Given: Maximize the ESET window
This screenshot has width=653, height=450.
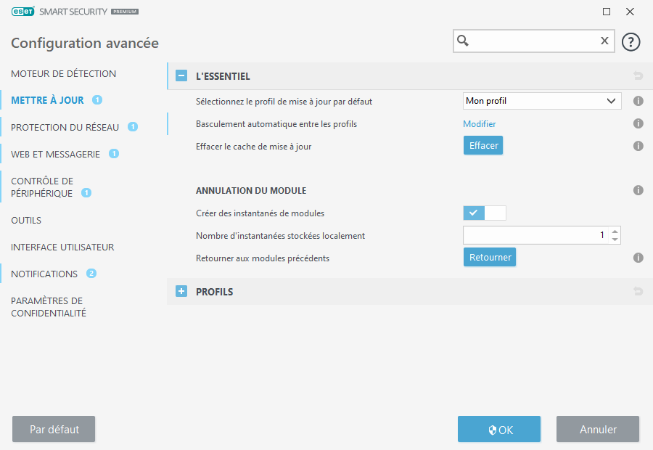Looking at the screenshot, I should coord(607,12).
